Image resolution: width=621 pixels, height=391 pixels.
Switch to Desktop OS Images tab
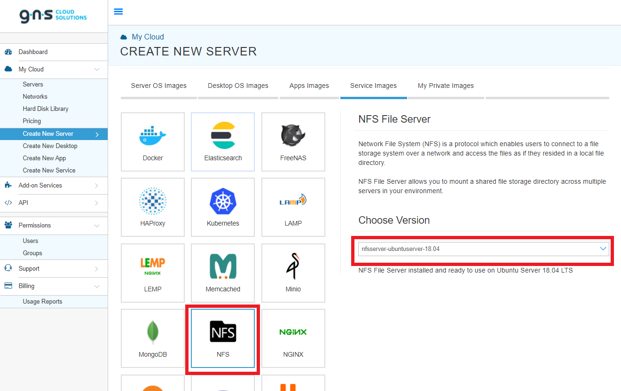[238, 86]
